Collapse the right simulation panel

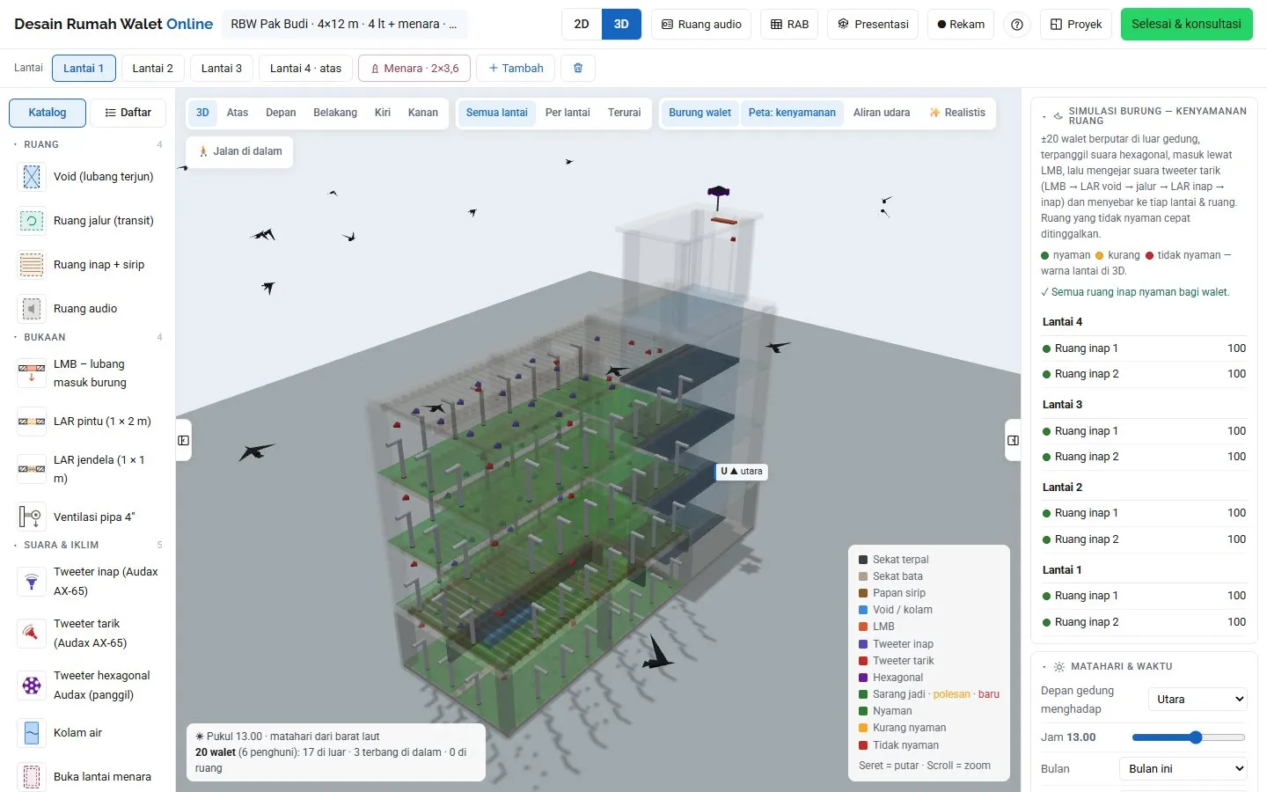click(1013, 440)
